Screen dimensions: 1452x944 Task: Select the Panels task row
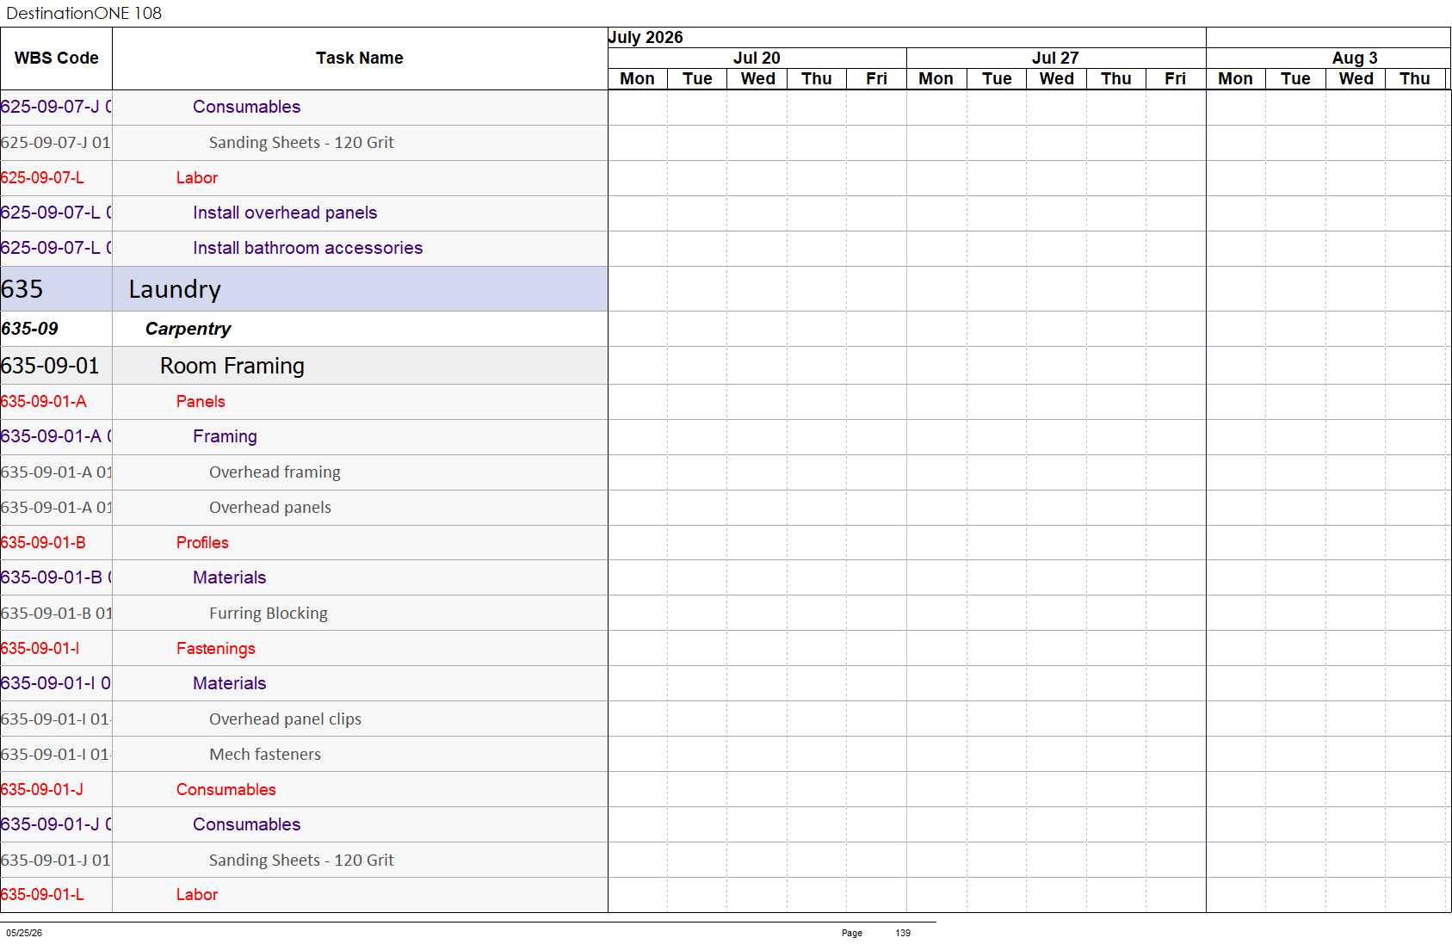pos(304,402)
